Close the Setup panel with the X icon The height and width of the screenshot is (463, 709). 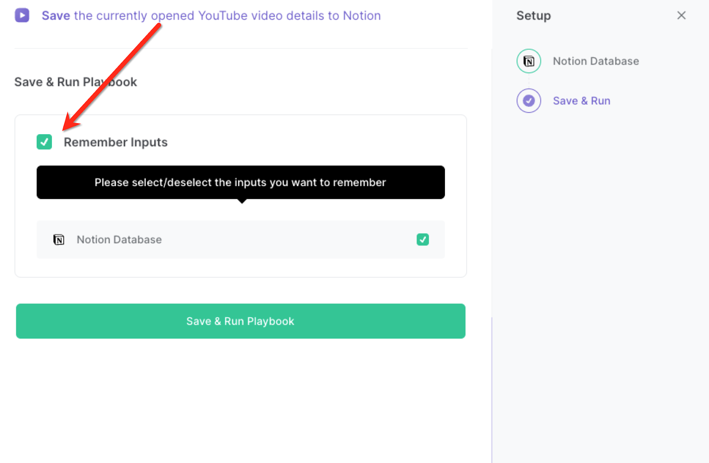click(x=681, y=15)
